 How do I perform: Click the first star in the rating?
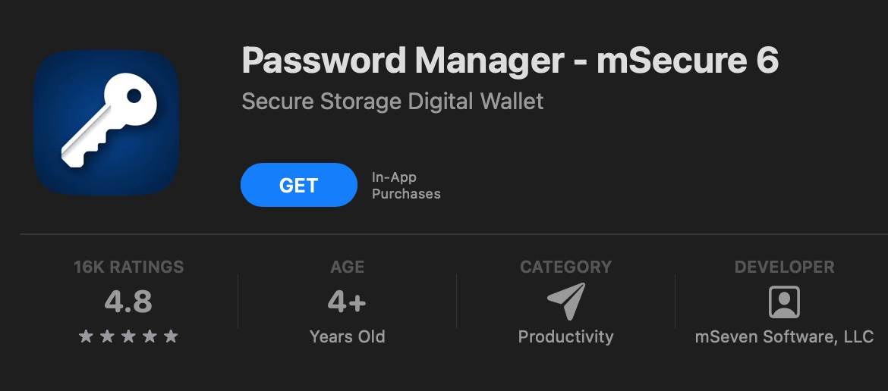click(86, 336)
